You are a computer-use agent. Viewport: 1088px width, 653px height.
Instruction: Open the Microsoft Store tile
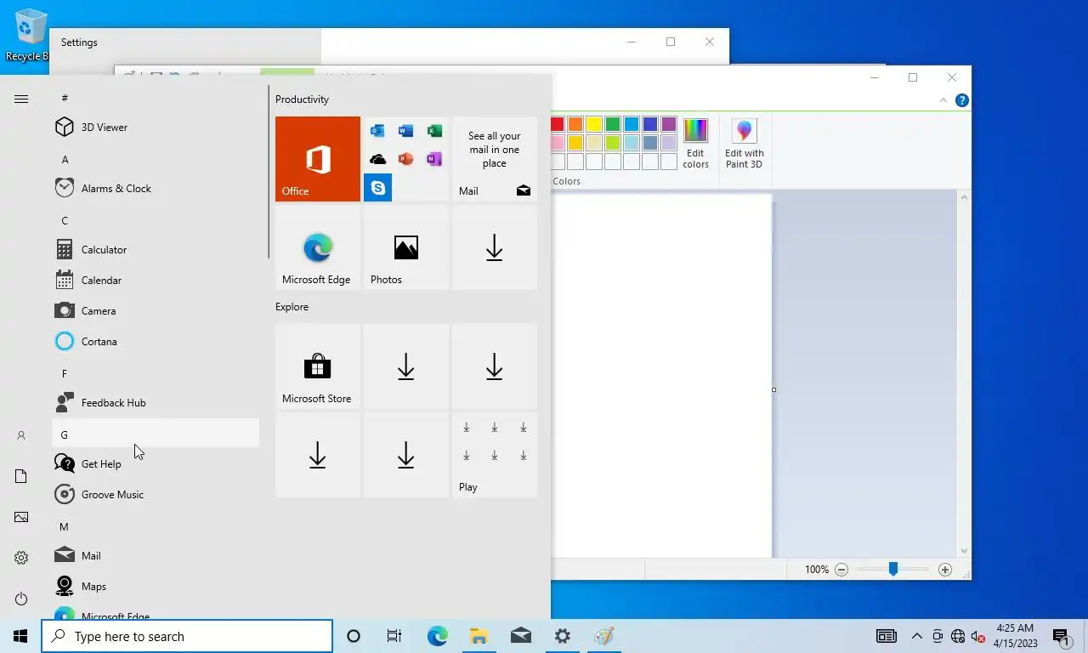318,366
